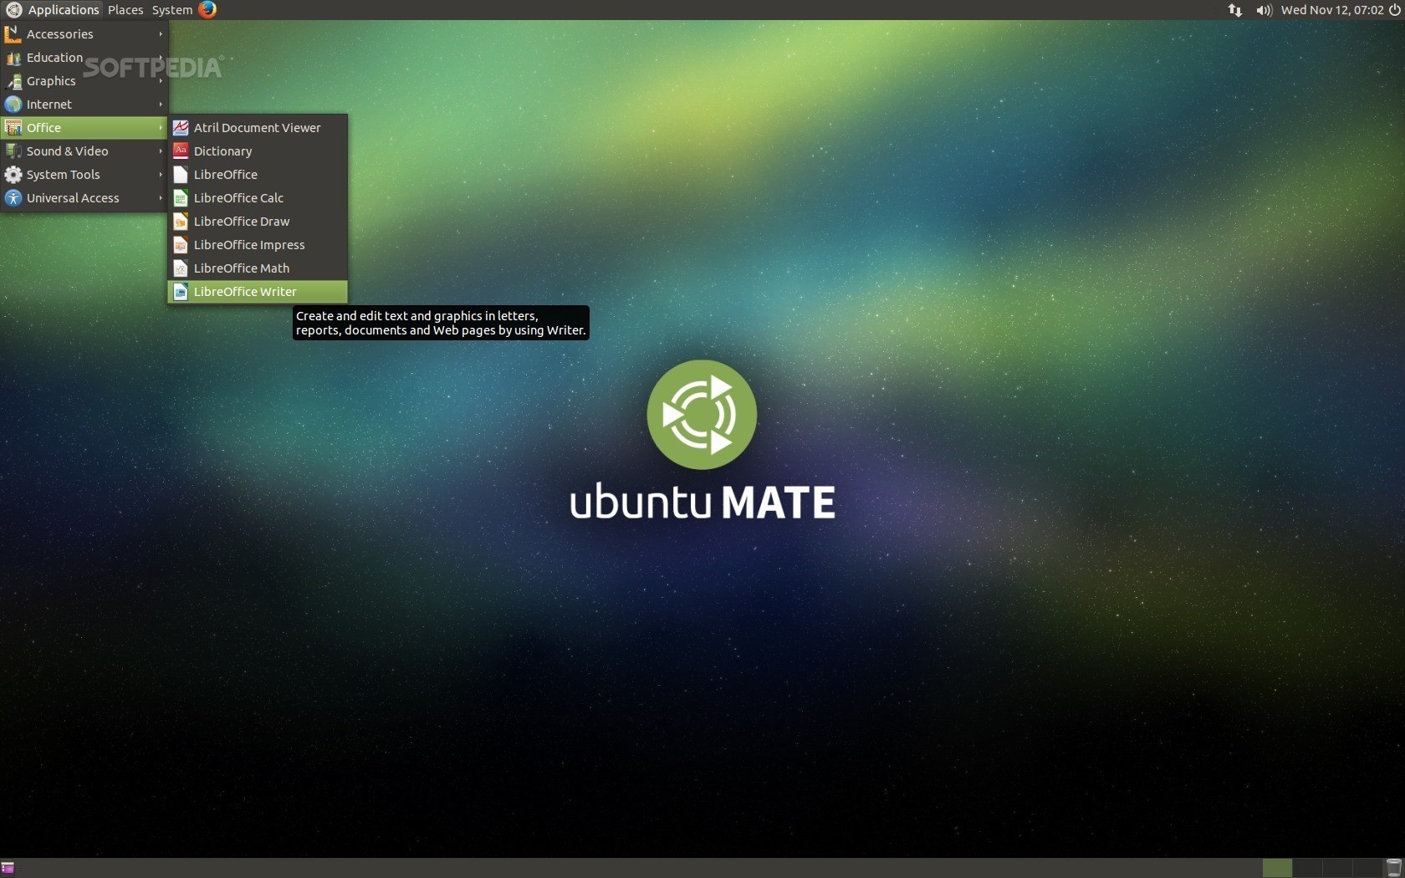Launch LibreOffice Writer menu entry

[x=245, y=292]
